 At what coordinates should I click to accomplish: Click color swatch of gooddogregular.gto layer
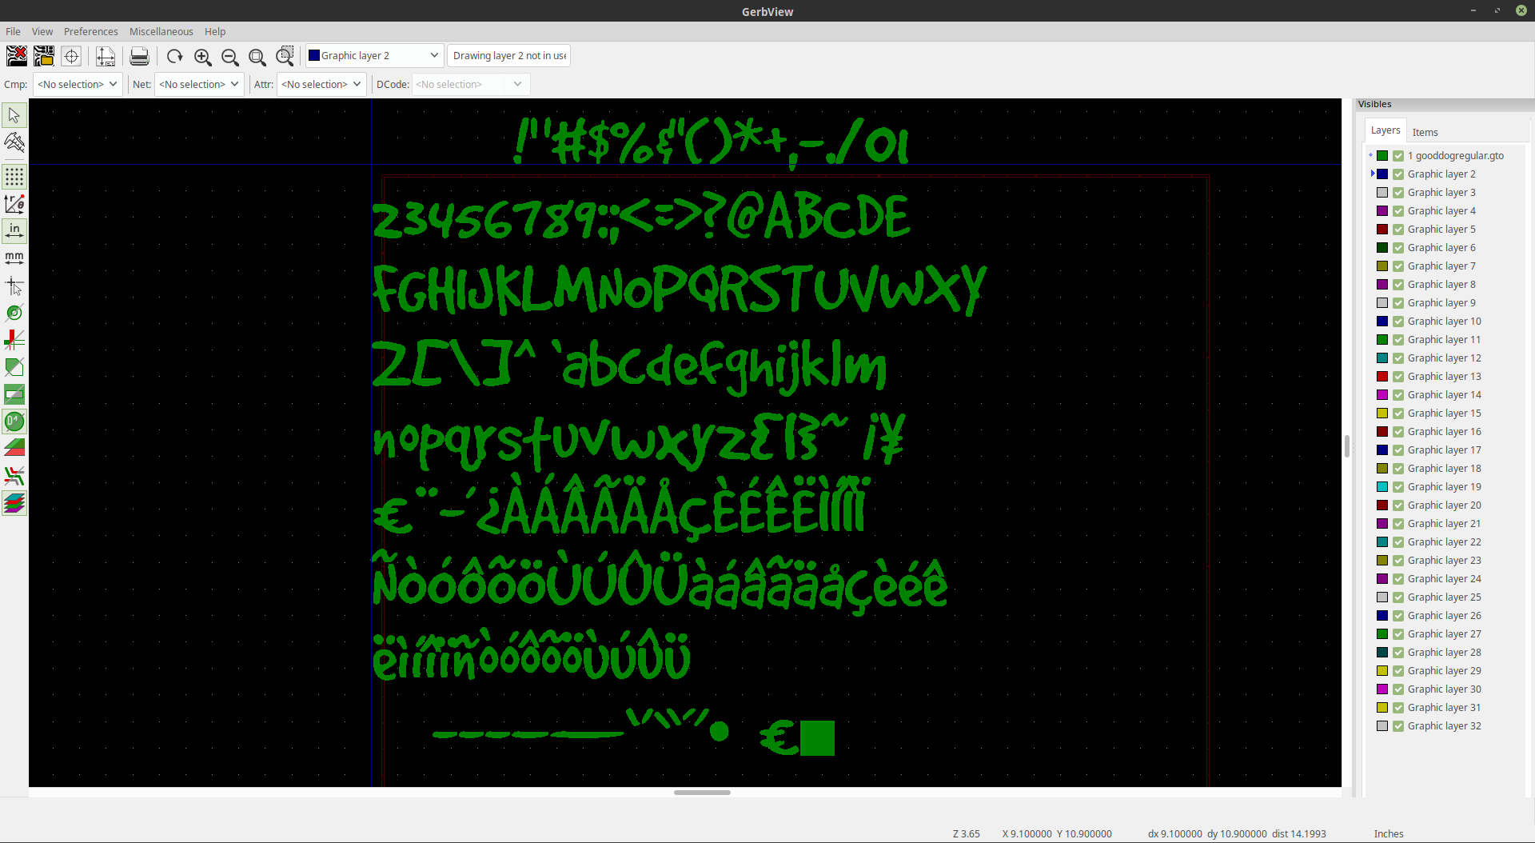(1382, 156)
